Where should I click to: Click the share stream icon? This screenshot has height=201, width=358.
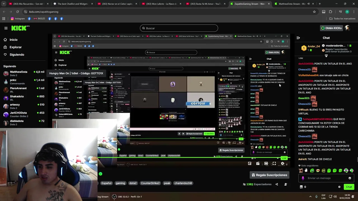[x=277, y=184]
